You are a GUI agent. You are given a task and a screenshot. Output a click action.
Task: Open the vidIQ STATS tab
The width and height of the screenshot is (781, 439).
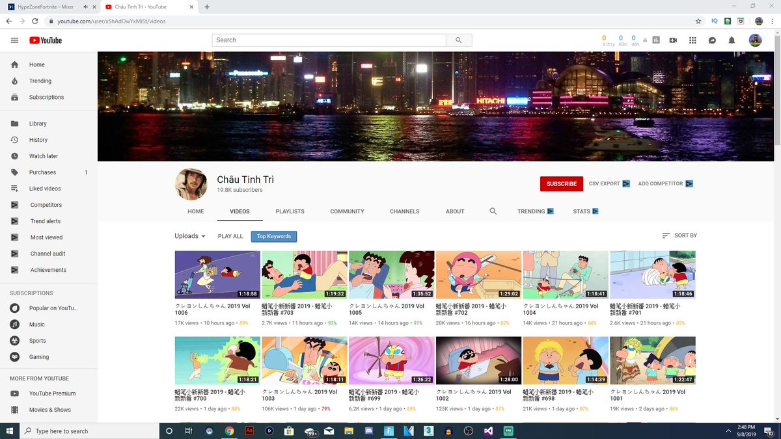point(586,211)
